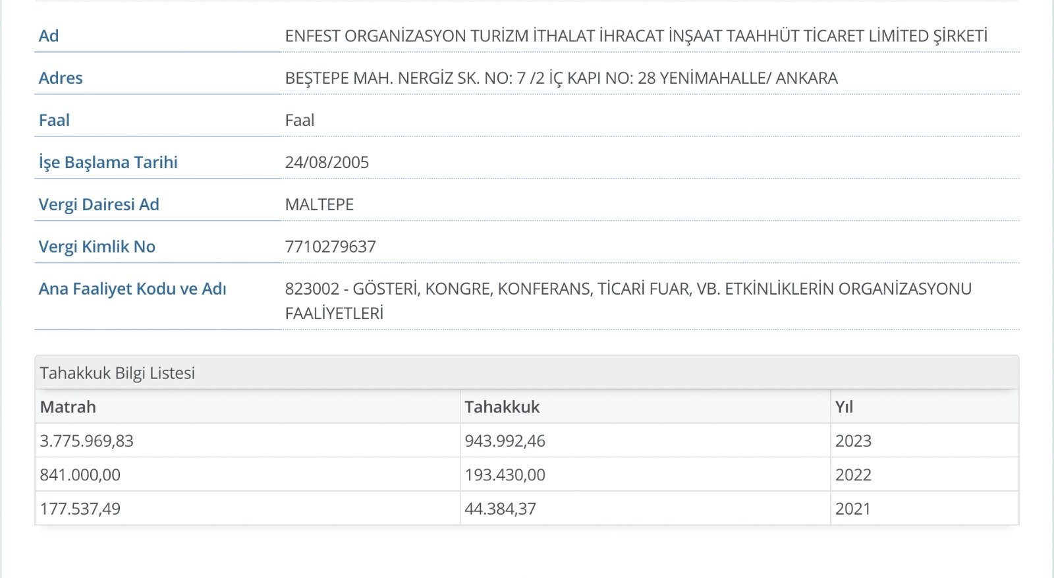Click the 'İşe Başlama Tarihi' label
Screen dimensions: 1054x578
pos(108,162)
